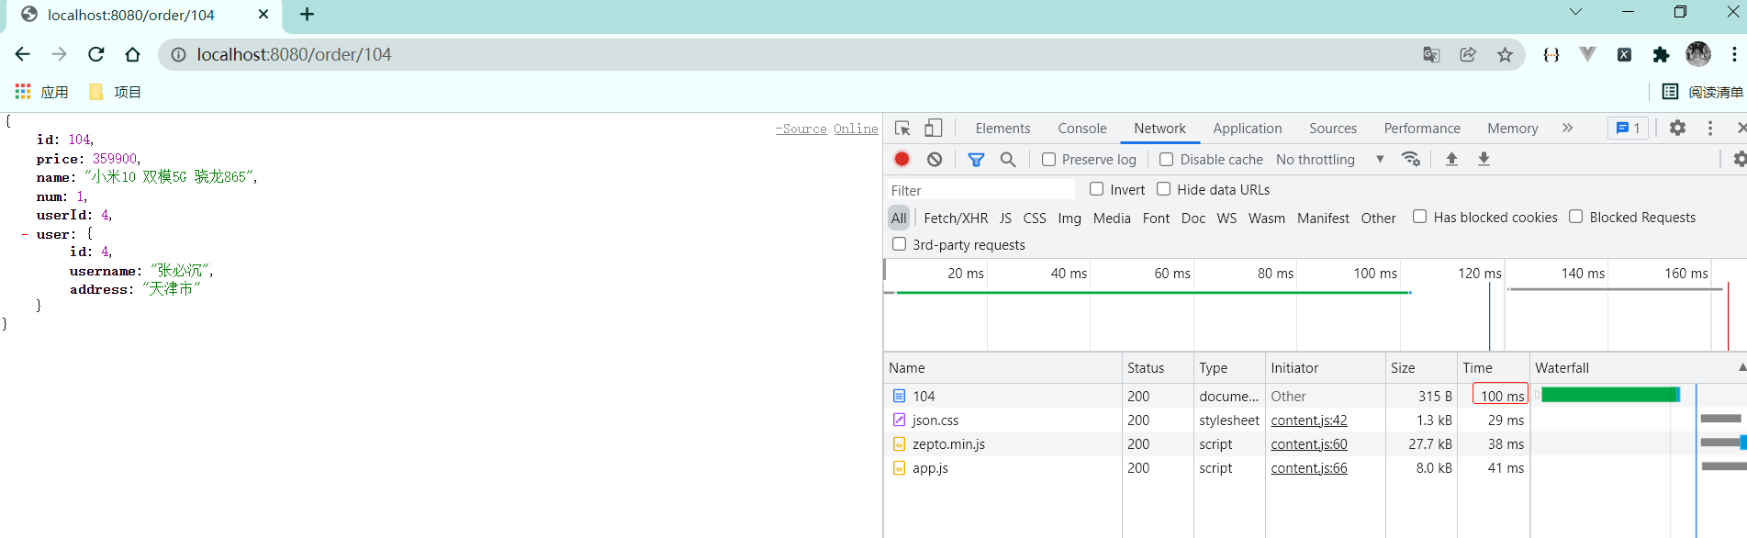Open the Chrome three-dot menu

coord(1734,54)
